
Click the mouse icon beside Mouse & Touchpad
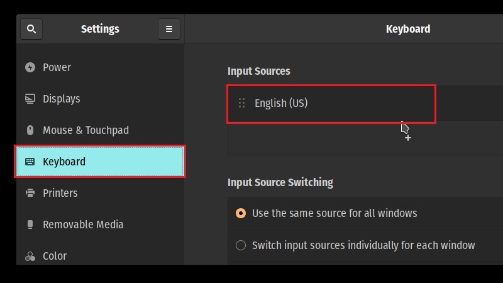tap(30, 130)
